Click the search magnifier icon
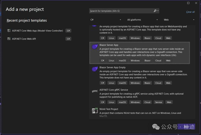Viewport: 201px width, 135px height. coord(155,11)
